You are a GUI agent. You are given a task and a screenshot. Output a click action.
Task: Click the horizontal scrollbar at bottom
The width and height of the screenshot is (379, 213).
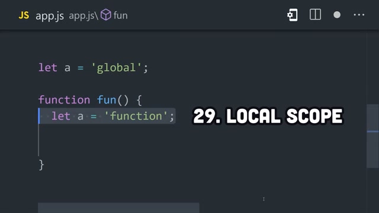click(118, 208)
